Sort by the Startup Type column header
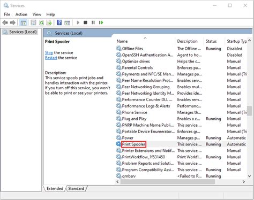 point(236,41)
